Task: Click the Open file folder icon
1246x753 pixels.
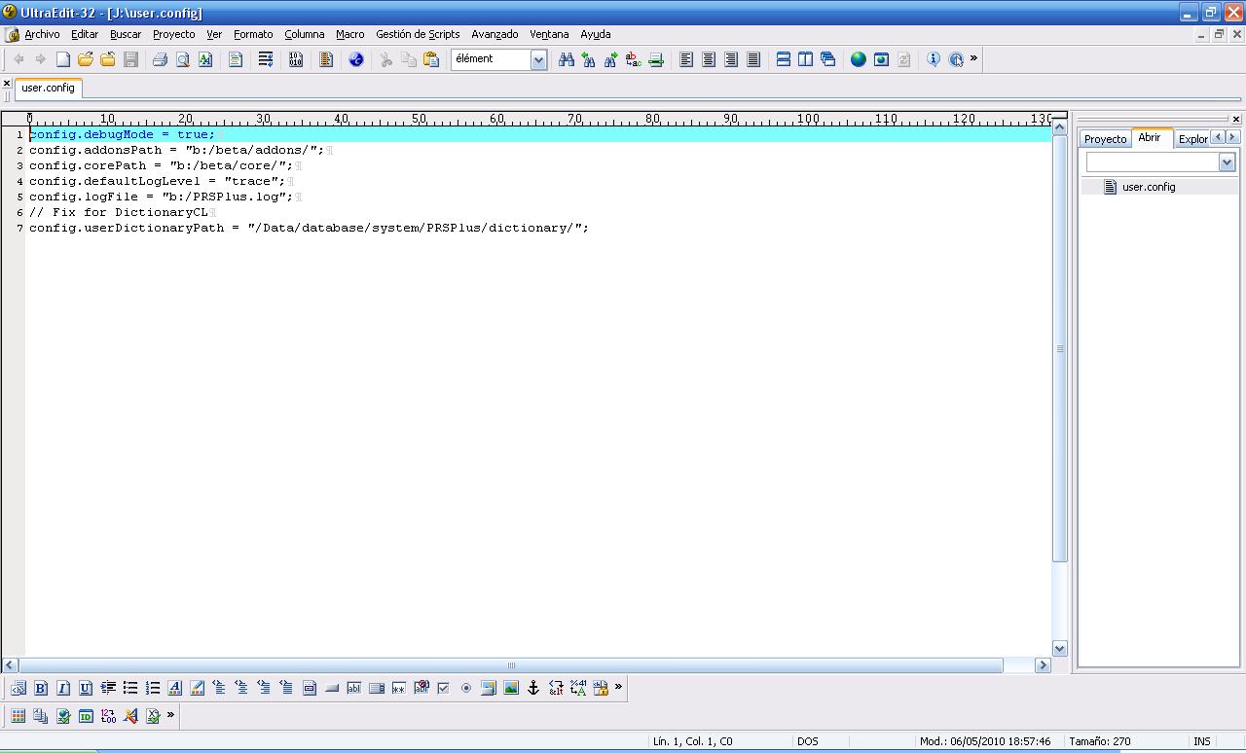Action: point(86,59)
